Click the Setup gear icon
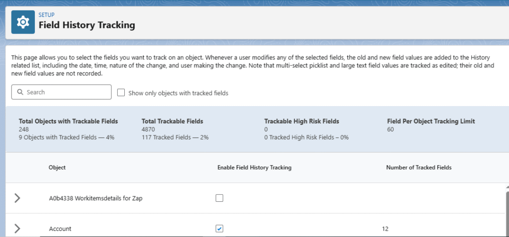The height and width of the screenshot is (237, 509). click(23, 22)
